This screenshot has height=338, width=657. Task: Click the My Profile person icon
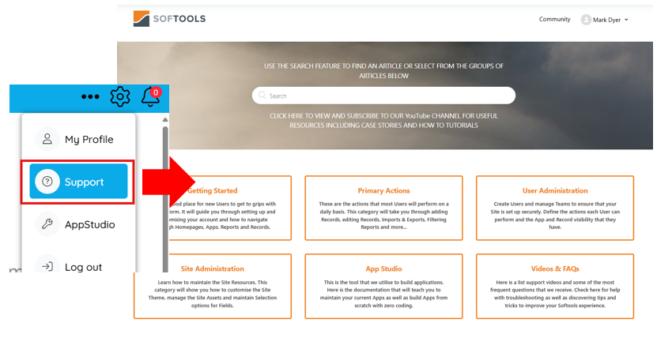pos(47,139)
